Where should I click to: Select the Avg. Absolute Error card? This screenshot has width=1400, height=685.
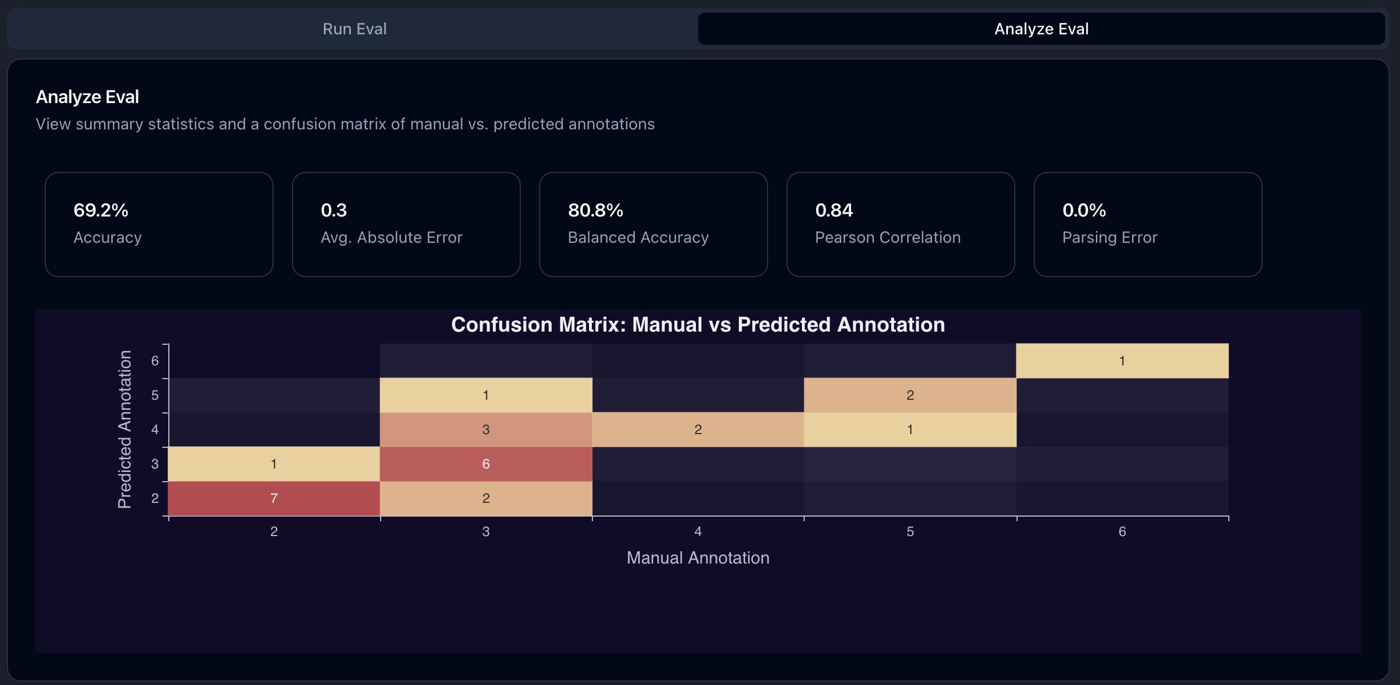click(406, 224)
